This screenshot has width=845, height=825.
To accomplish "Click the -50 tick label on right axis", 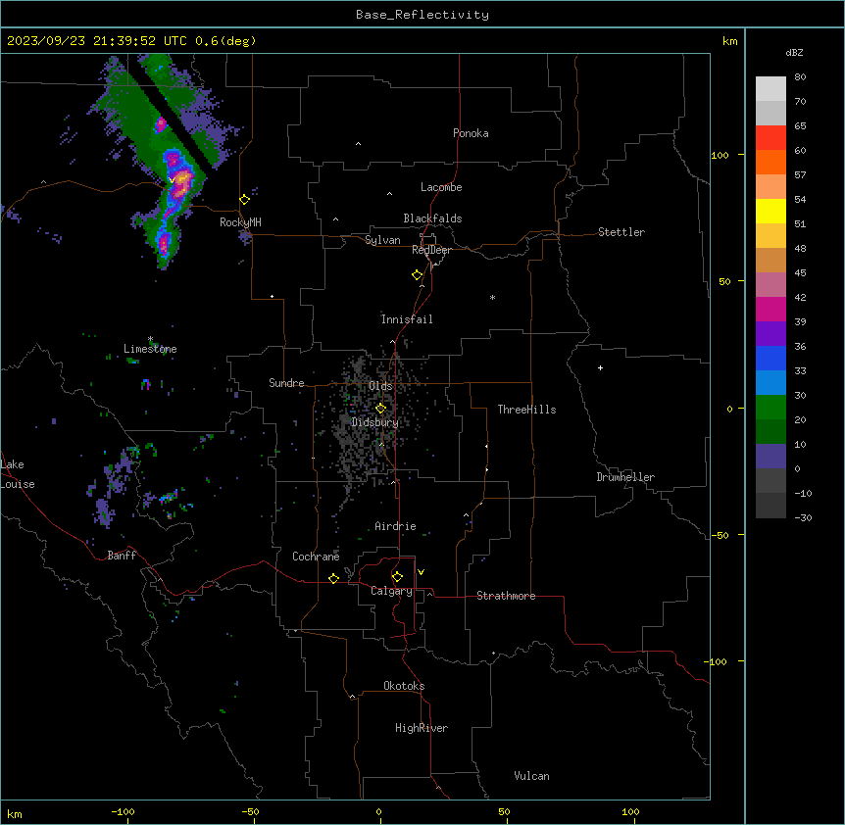I will coord(720,535).
